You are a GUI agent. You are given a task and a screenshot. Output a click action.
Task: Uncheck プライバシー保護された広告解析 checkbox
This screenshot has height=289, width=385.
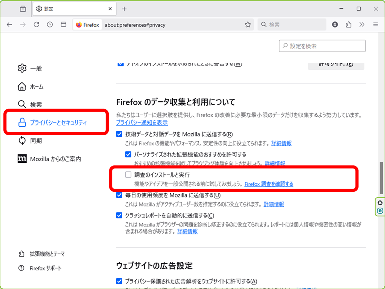click(119, 281)
